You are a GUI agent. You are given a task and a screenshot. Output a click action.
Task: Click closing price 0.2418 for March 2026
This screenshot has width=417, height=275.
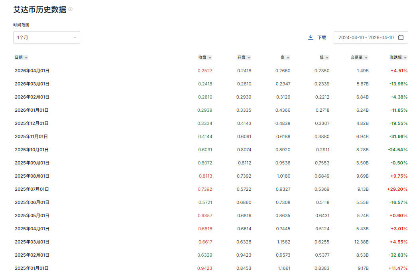[205, 84]
